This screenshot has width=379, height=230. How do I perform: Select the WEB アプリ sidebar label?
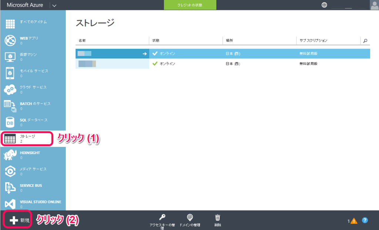(29, 38)
